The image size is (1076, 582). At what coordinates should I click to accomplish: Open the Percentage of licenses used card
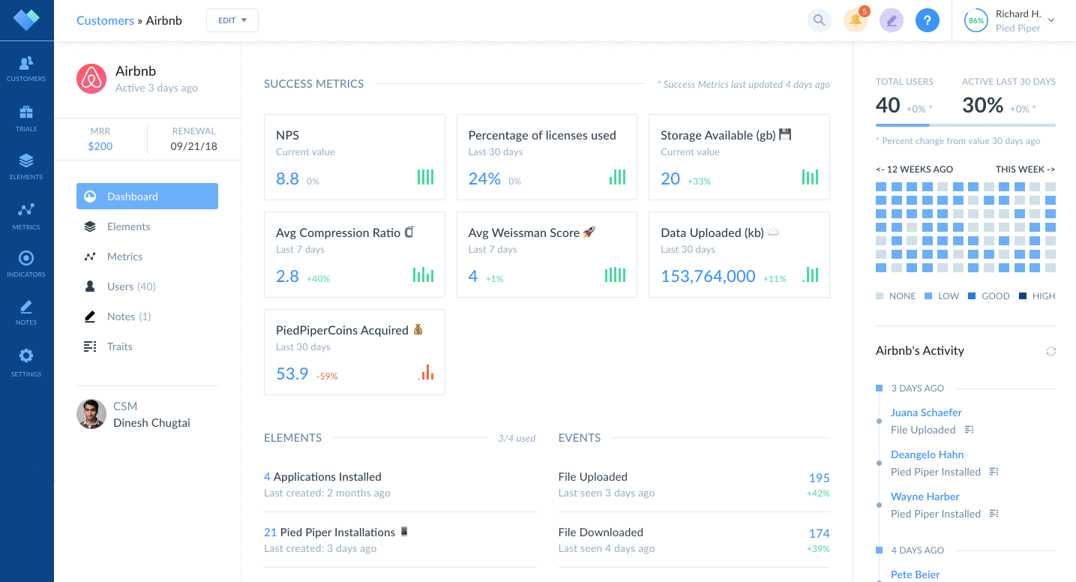[x=547, y=157]
